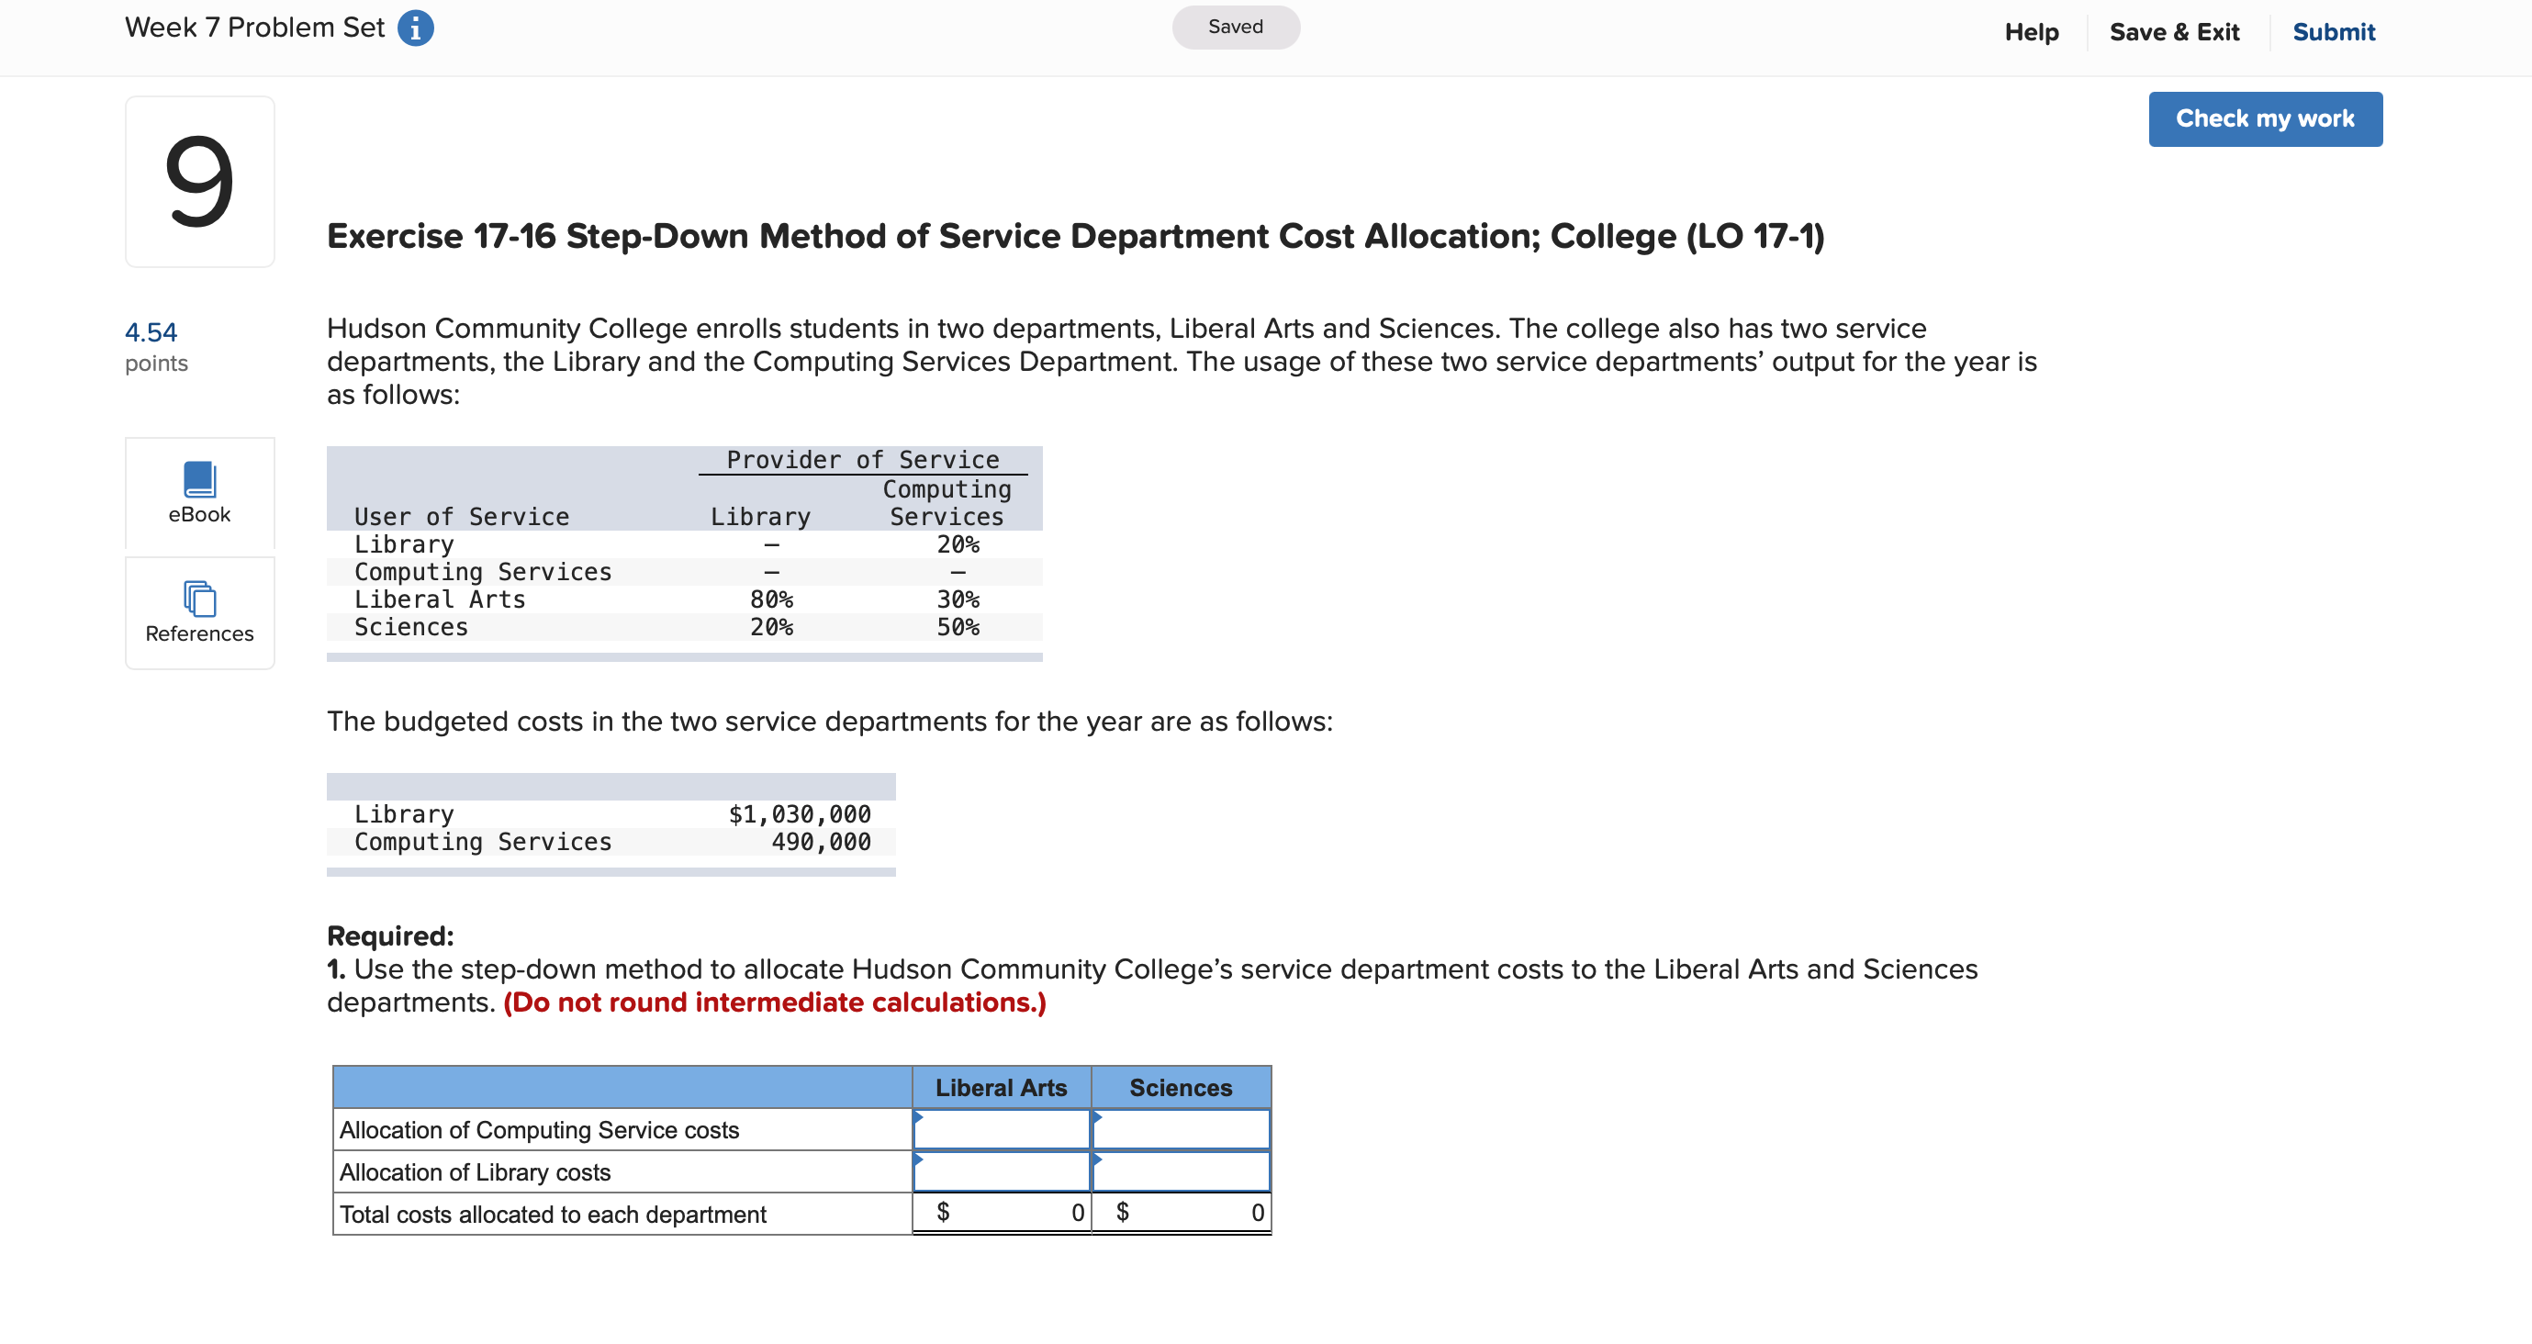Viewport: 2532px width, 1344px height.
Task: Click the 4.54 points label
Action: point(151,332)
